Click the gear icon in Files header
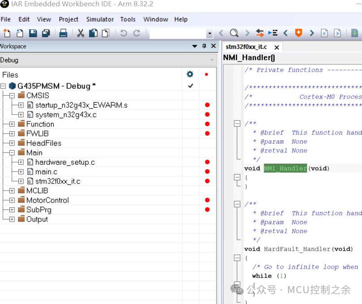Screen dimensions: 362x304 click(x=190, y=74)
